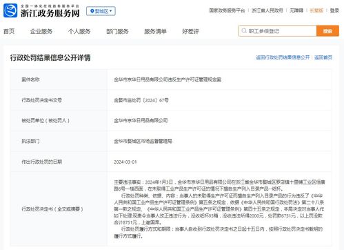This screenshot has width=344, height=250.
Task: Click the 案件名称 label
Action: [30, 79]
